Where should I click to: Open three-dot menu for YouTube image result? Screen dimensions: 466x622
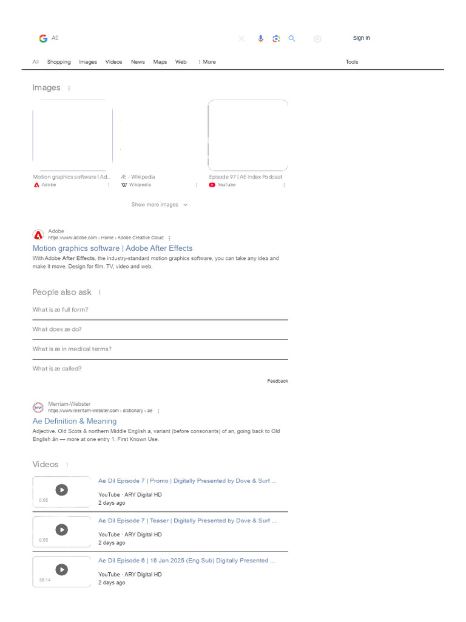(284, 185)
